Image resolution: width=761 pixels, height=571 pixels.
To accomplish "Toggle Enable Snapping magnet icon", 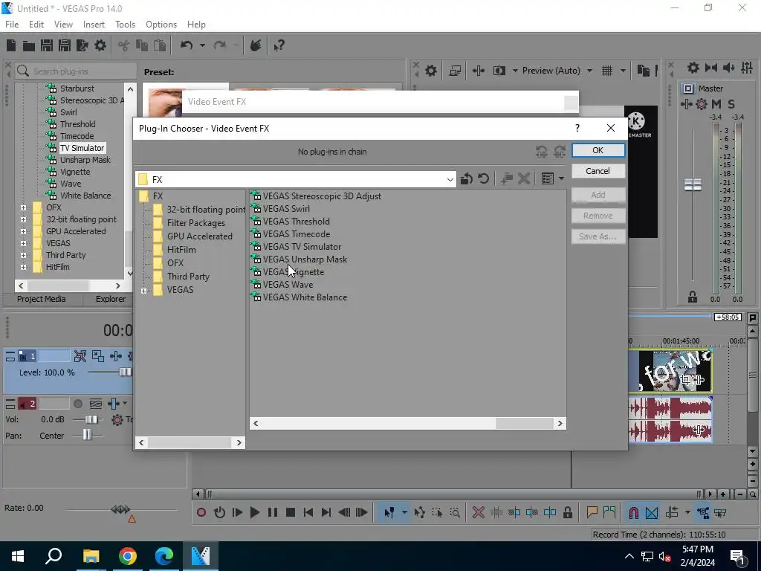I will pyautogui.click(x=633, y=512).
